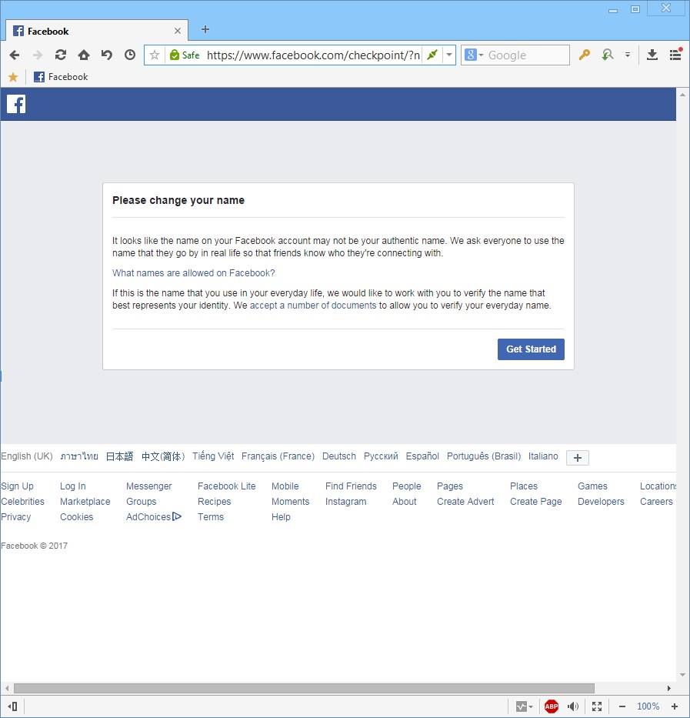Open the Privacy footer link
Viewport: 690px width, 718px height.
pos(16,517)
